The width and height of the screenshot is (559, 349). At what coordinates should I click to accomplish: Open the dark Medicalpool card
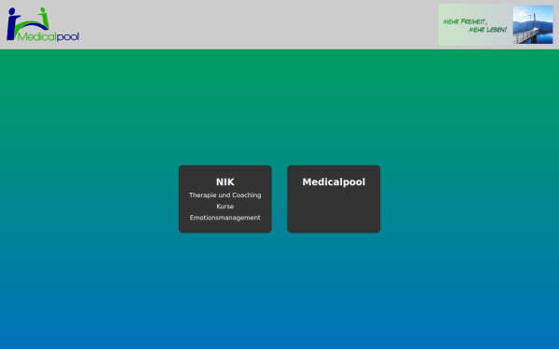pos(334,199)
